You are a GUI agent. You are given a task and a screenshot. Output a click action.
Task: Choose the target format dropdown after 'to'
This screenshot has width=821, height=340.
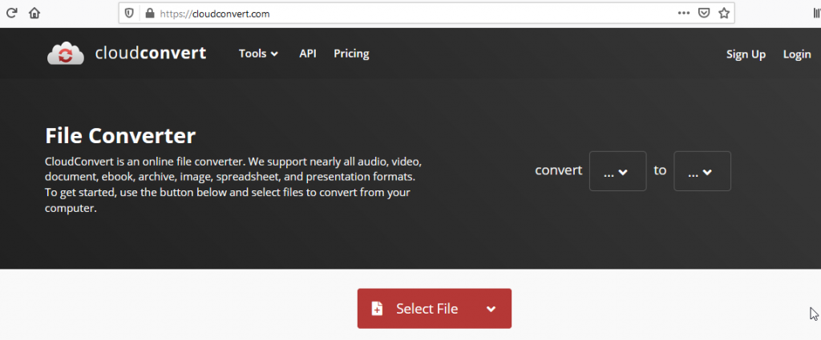[702, 171]
